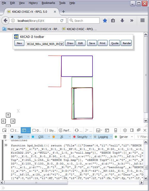
Task: Open the Tools menu
Action: click(x=62, y=3)
